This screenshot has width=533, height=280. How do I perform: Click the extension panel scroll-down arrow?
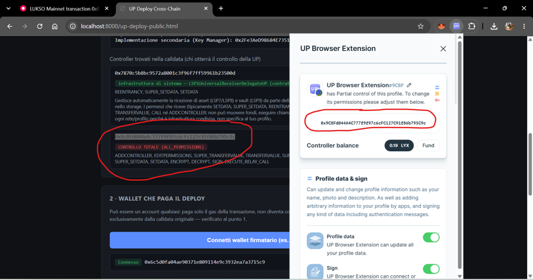coord(460,276)
